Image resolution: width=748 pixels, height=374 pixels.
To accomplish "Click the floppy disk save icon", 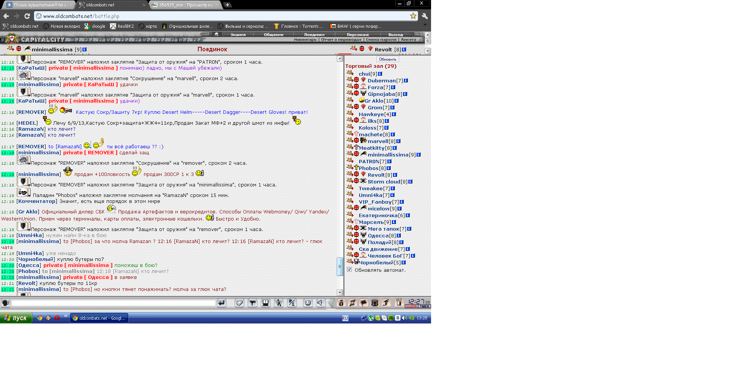I will click(x=265, y=303).
